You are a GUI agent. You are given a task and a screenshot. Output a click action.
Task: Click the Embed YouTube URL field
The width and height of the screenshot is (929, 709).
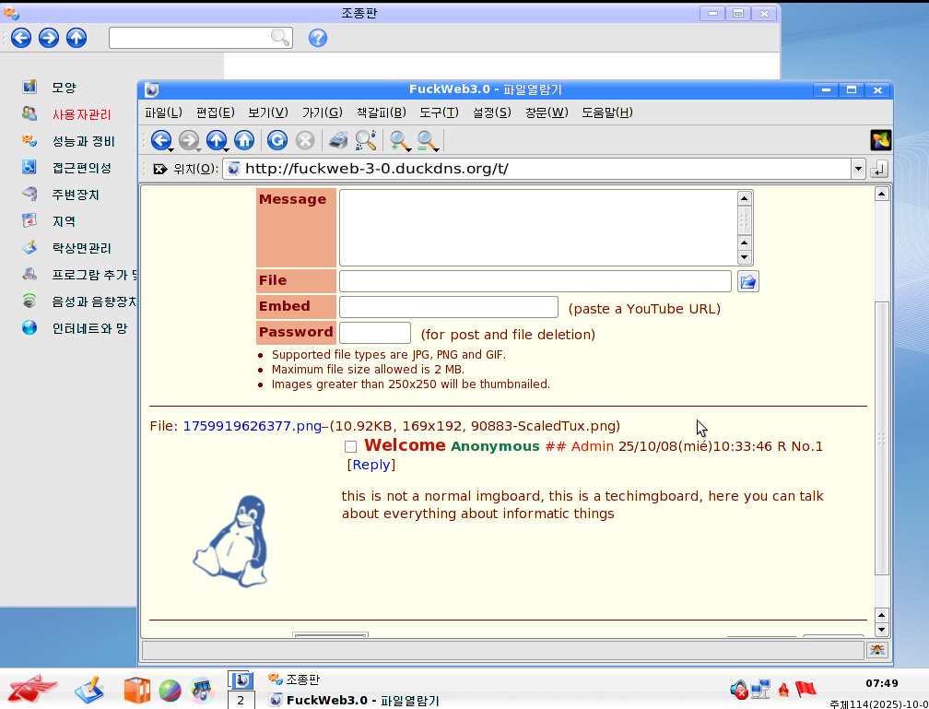pos(449,307)
